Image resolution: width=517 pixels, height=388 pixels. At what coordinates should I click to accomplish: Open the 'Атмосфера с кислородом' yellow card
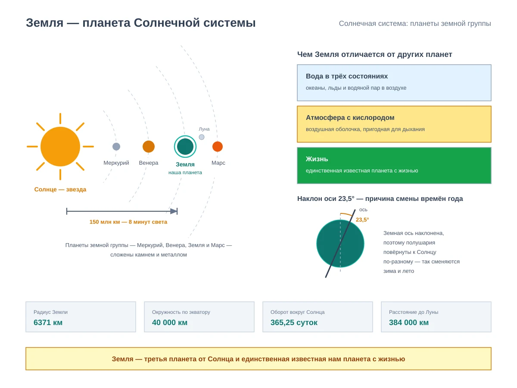[x=394, y=124]
